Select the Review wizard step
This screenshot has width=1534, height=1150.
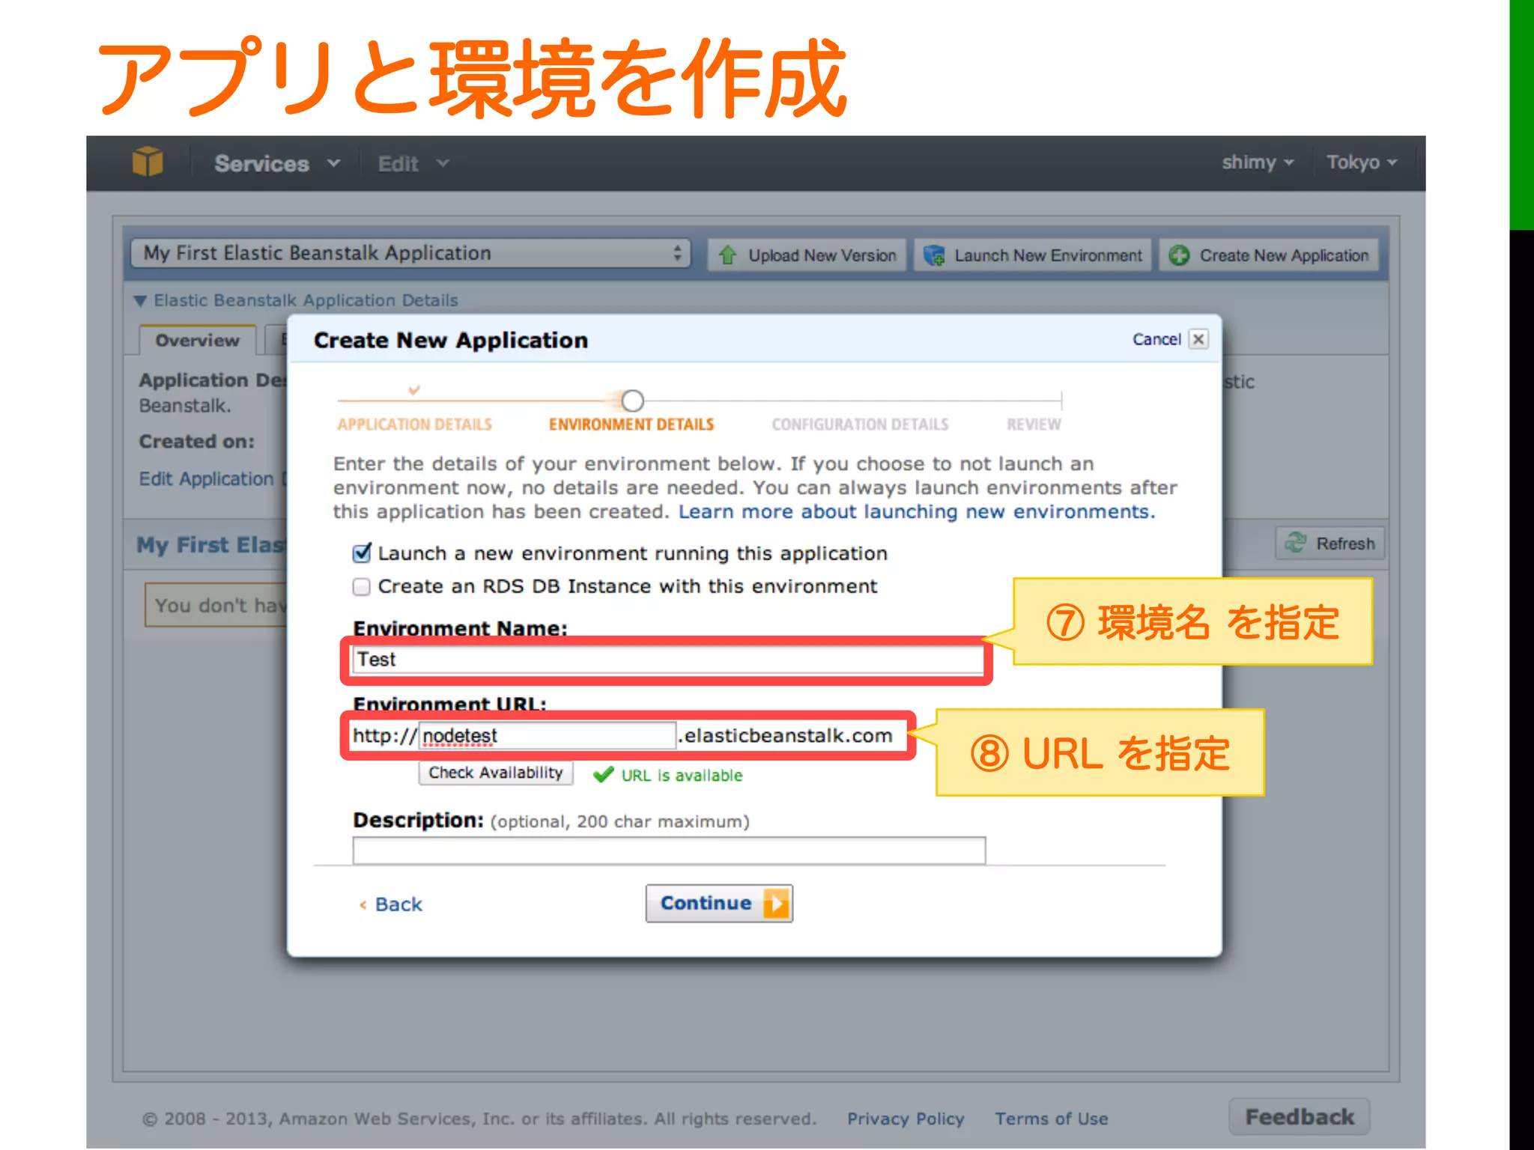pos(1034,425)
